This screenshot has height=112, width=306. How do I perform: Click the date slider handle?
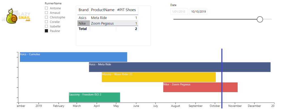point(260,19)
